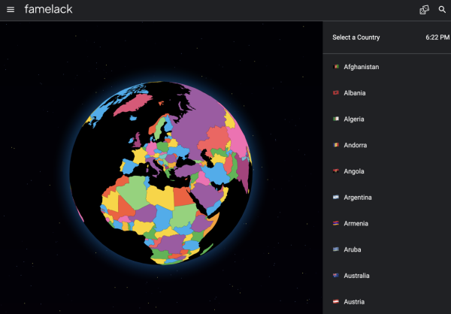Viewport: 451px width, 314px height.
Task: Click the 6:22 PM time display
Action: (x=437, y=38)
